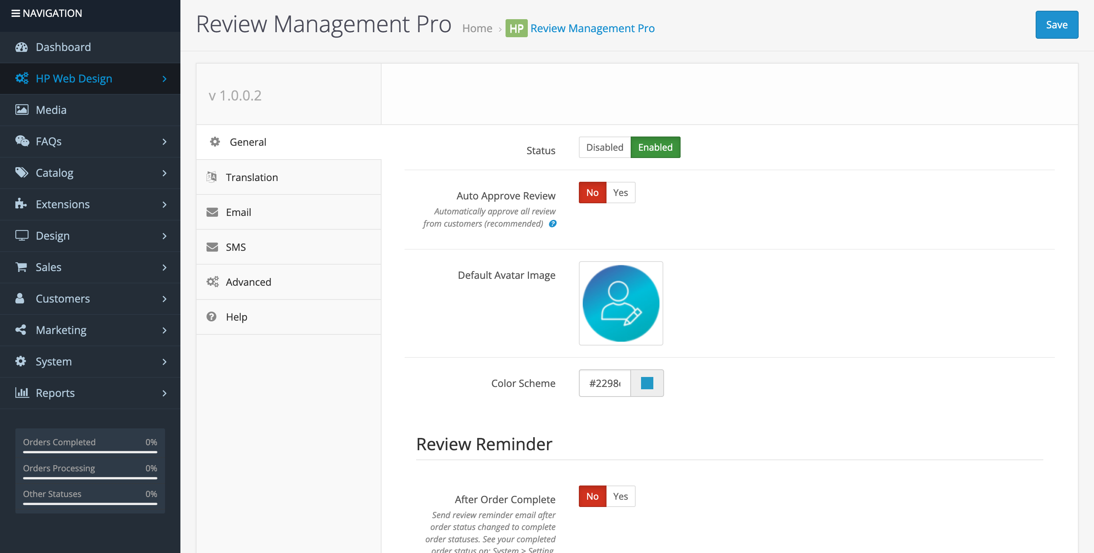Set Status to Disabled
This screenshot has width=1094, height=553.
tap(604, 147)
